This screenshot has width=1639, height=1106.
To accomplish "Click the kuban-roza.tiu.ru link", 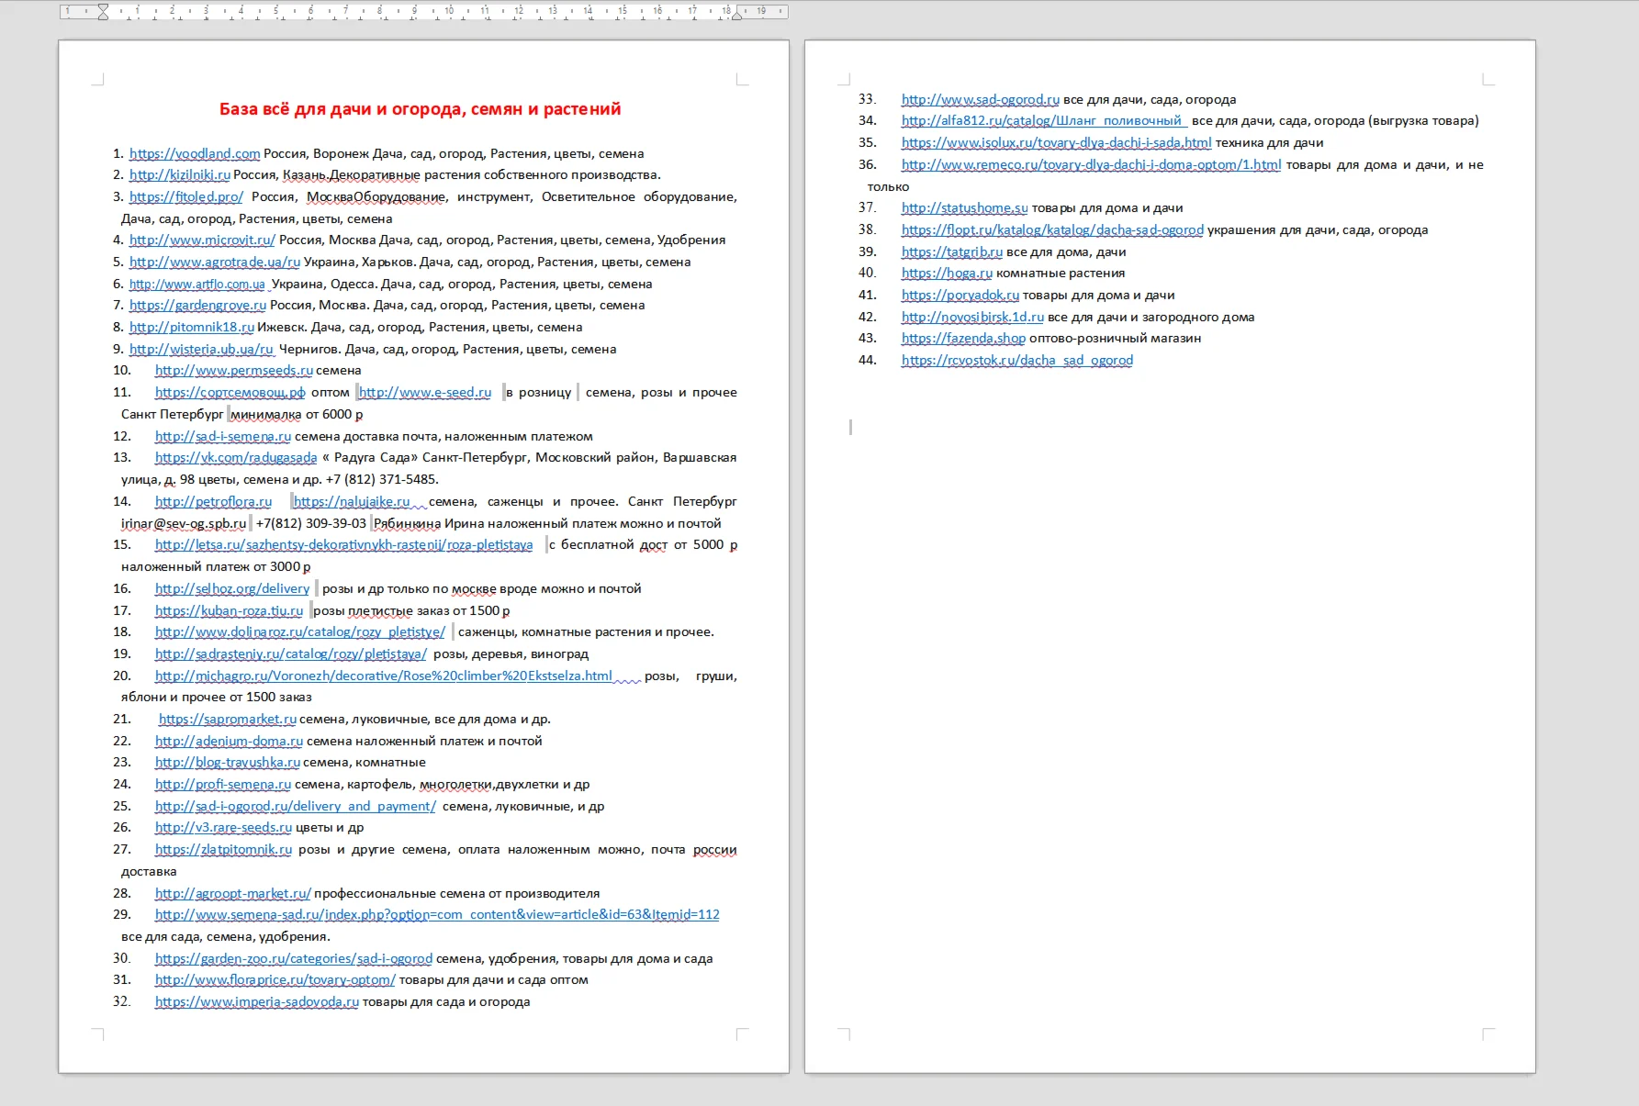I will tap(229, 610).
